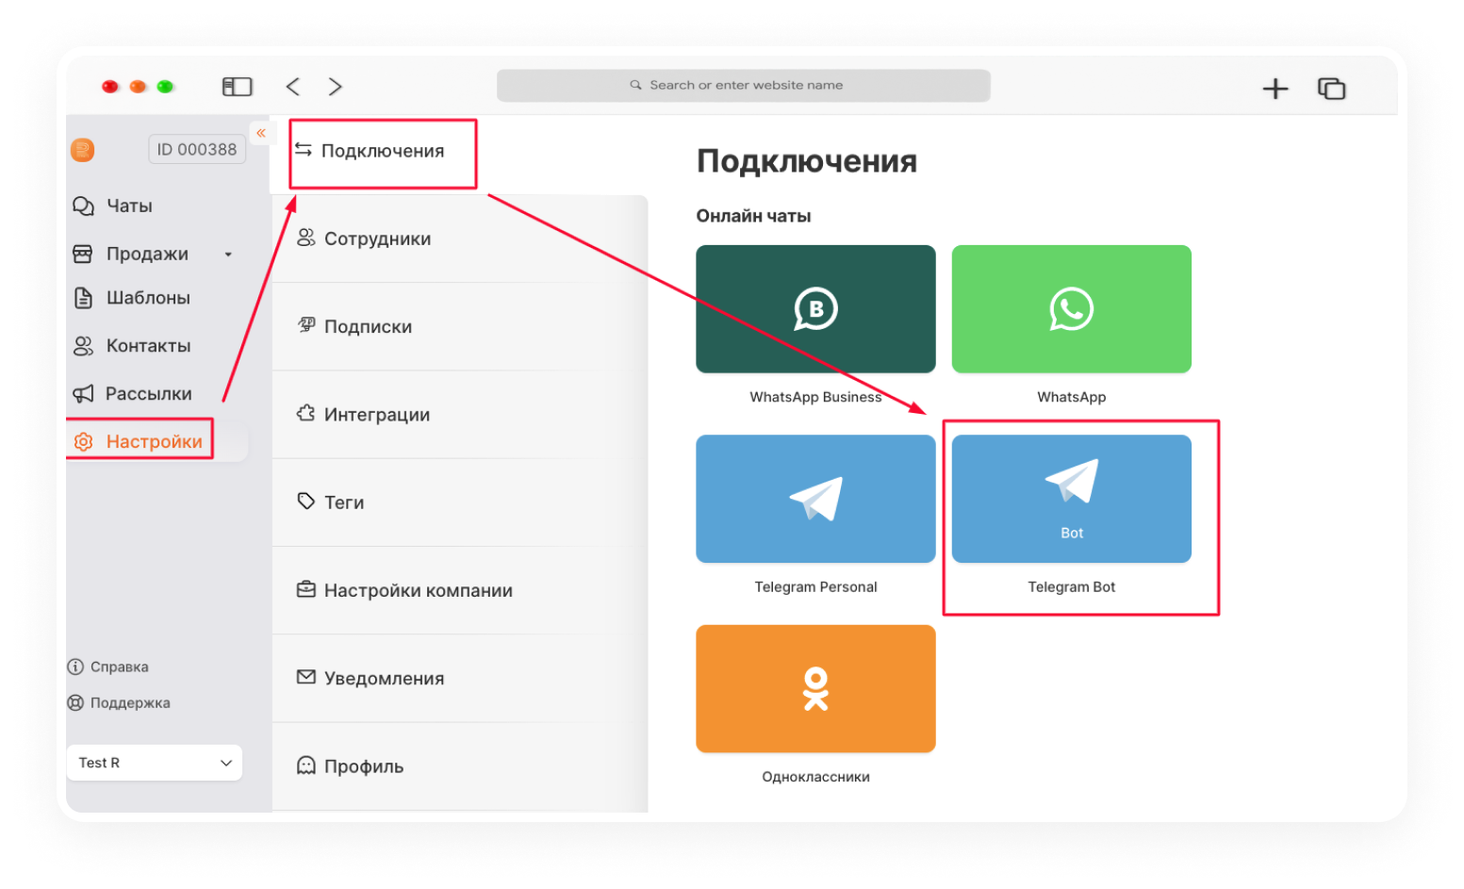
Task: Click the storefront icon beside Продажи
Action: pos(83,254)
